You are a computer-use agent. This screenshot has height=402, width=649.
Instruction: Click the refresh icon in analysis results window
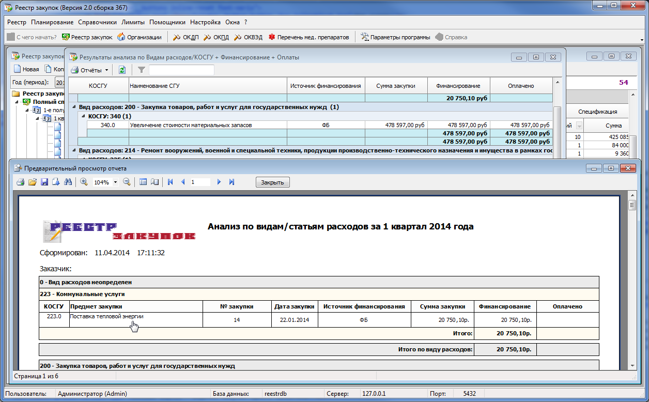click(122, 70)
